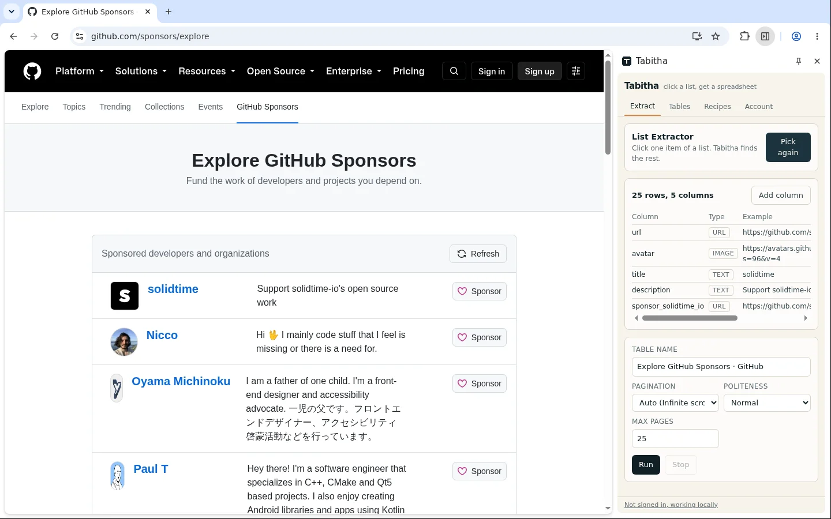Select the Extract tab in Tabitha
831x519 pixels.
pyautogui.click(x=642, y=106)
